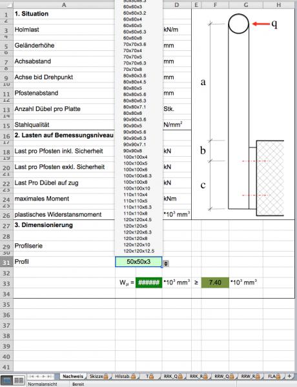This screenshot has height=387, width=297.
Task: Pick profile 70x70x6.3 in list
Action: pos(135,63)
